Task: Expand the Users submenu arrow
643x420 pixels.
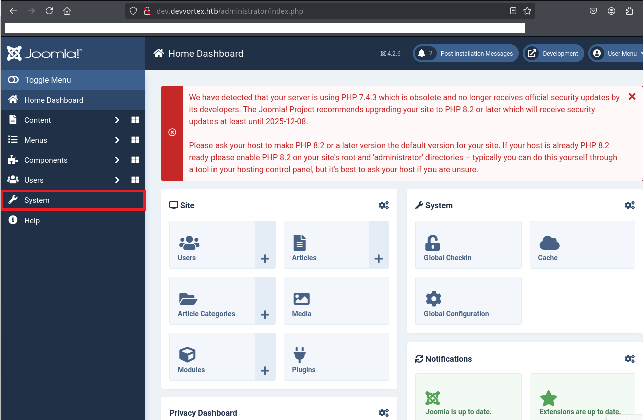Action: tap(117, 180)
